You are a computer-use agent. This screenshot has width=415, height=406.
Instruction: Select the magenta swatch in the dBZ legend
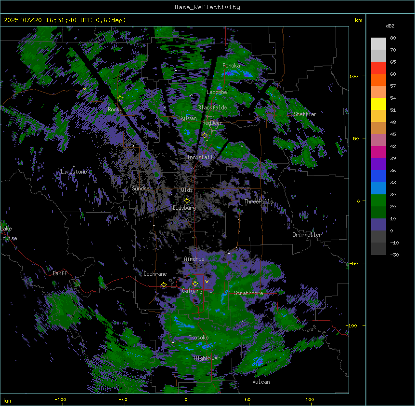[378, 152]
